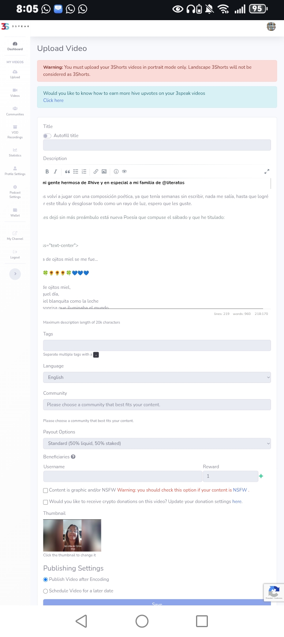Open the Language dropdown
284x637 pixels.
click(x=157, y=377)
